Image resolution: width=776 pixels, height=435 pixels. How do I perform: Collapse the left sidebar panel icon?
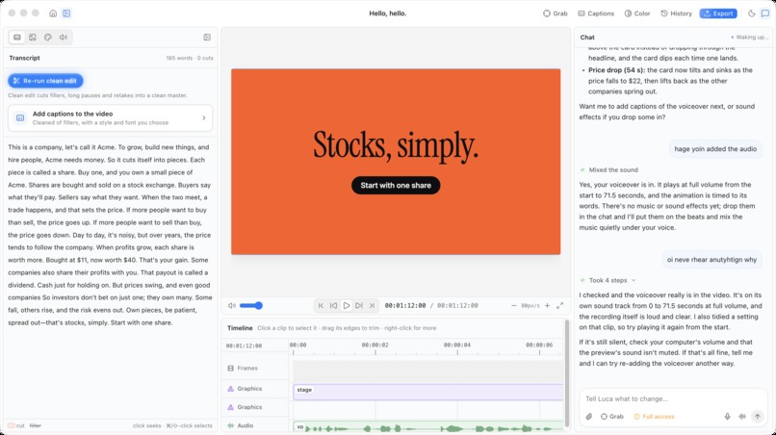[x=207, y=38]
